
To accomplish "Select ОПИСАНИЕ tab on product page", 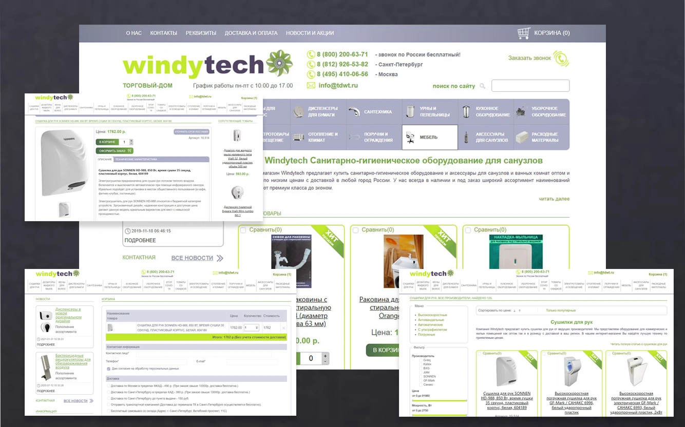I will point(105,159).
